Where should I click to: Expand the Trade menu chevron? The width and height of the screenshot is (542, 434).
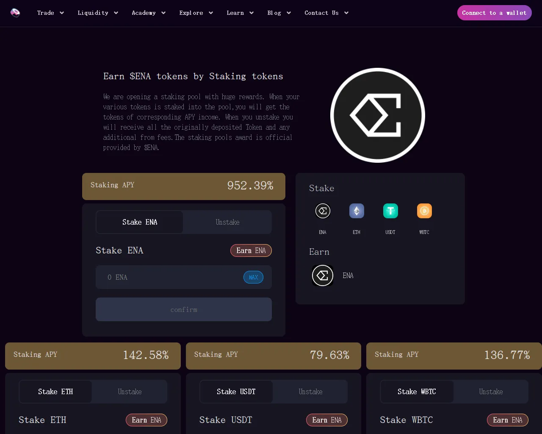(62, 13)
